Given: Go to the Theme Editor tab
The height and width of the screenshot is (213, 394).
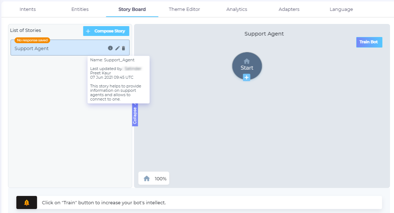Looking at the screenshot, I should 184,9.
